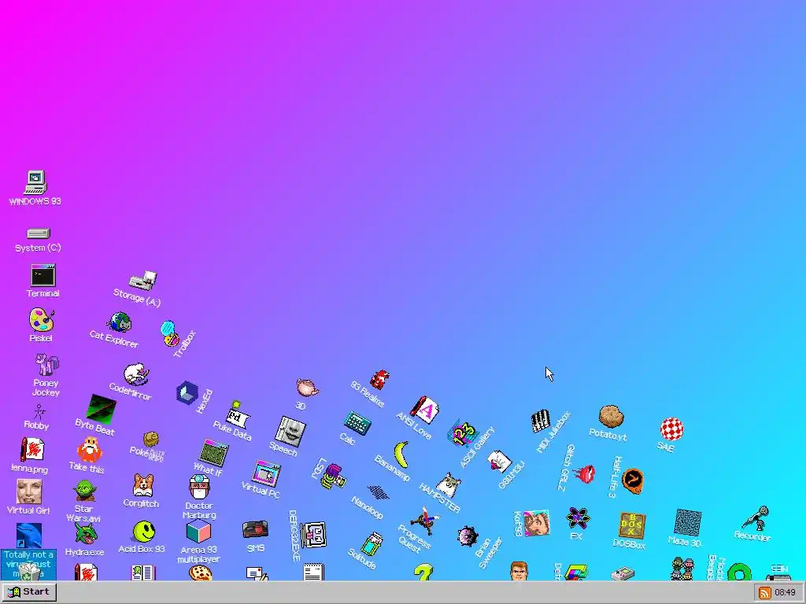Launch the CodeMirror icon
This screenshot has width=806, height=604.
[136, 374]
